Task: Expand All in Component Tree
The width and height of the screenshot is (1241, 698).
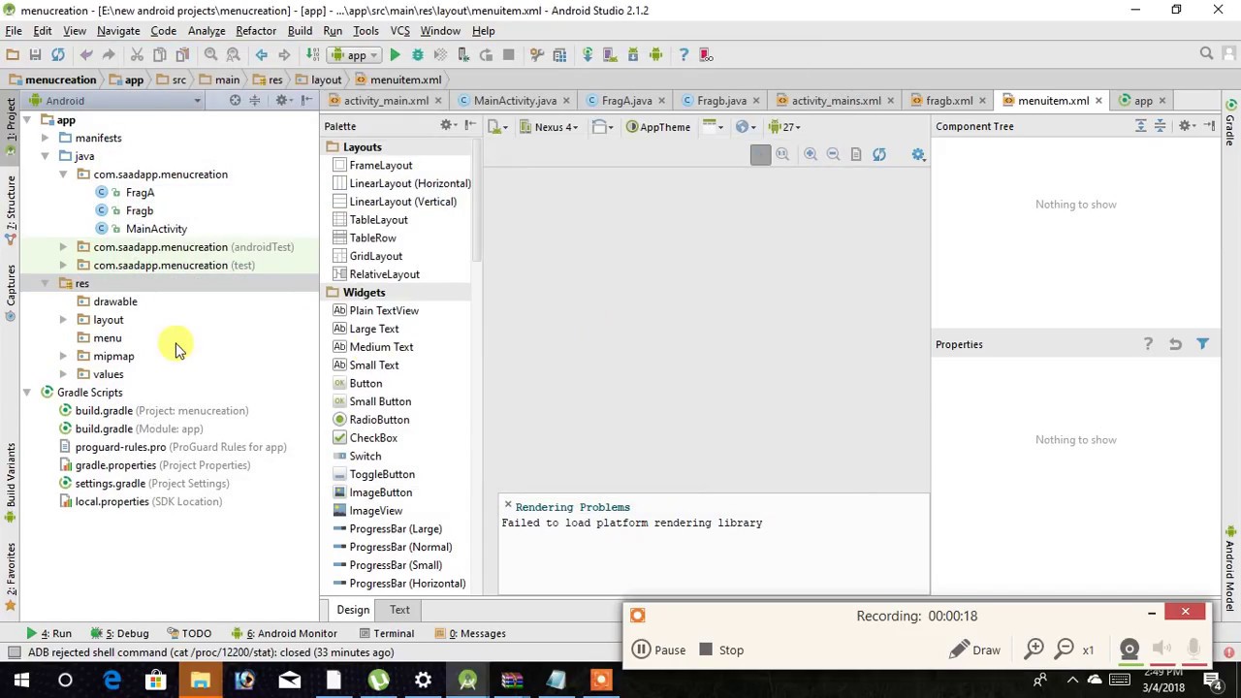Action: tap(1141, 126)
